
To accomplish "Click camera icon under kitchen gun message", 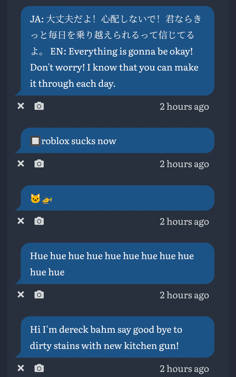I will click(x=39, y=368).
